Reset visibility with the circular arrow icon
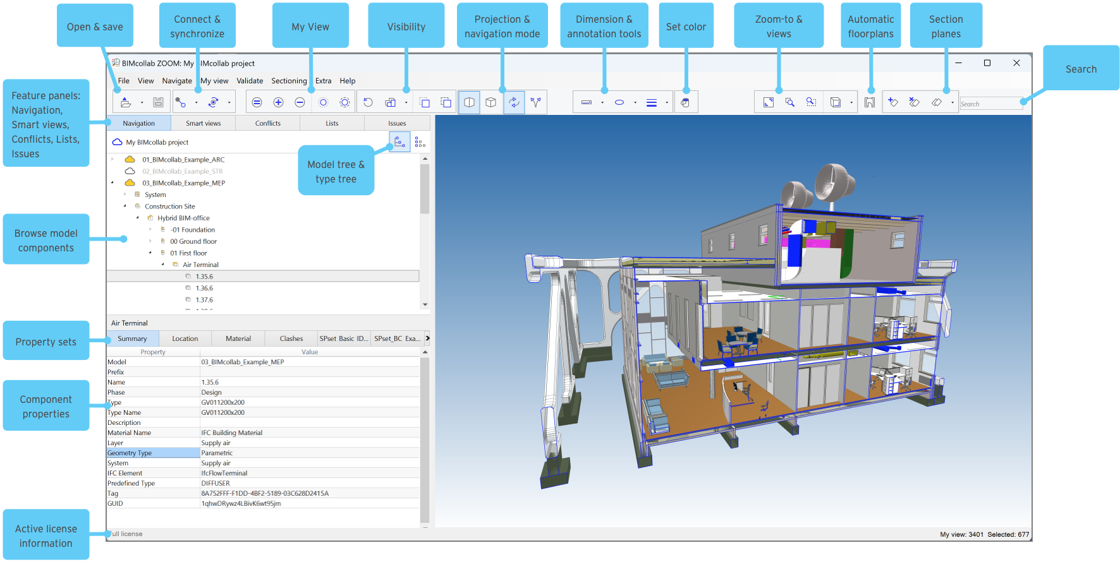 (x=368, y=102)
